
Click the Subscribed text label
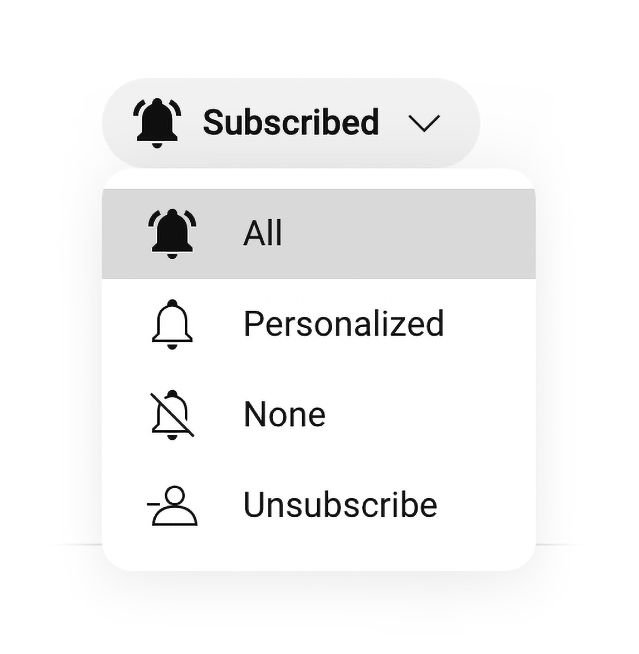(291, 122)
